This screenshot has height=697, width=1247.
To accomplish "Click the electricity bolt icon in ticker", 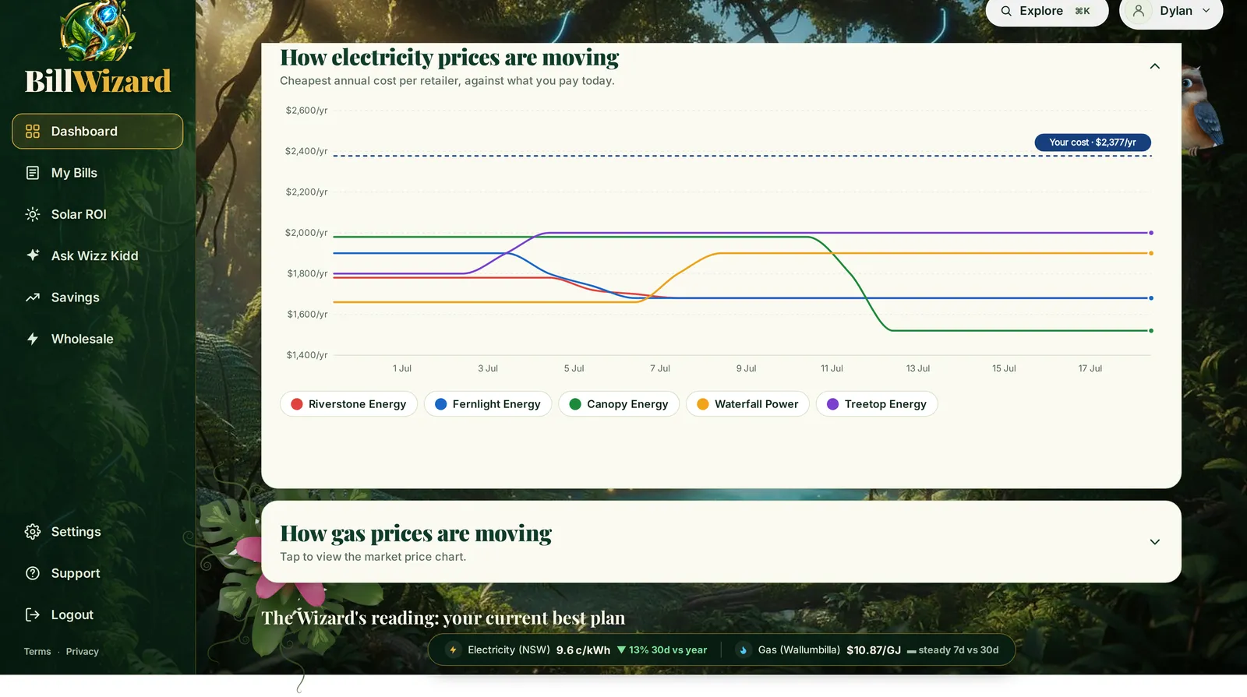I will point(453,650).
